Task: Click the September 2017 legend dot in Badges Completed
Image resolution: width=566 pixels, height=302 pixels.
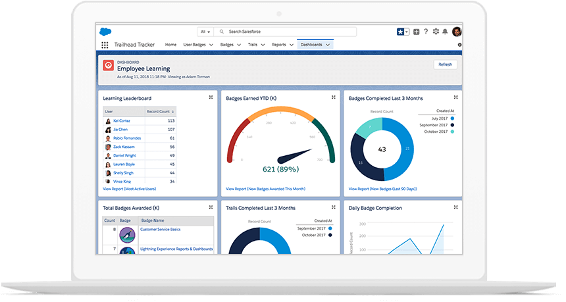Action: point(452,125)
